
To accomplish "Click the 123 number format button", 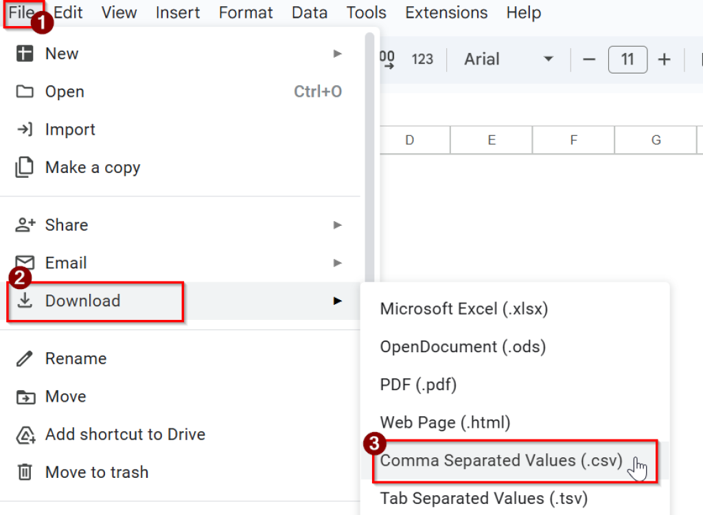I will pos(422,60).
